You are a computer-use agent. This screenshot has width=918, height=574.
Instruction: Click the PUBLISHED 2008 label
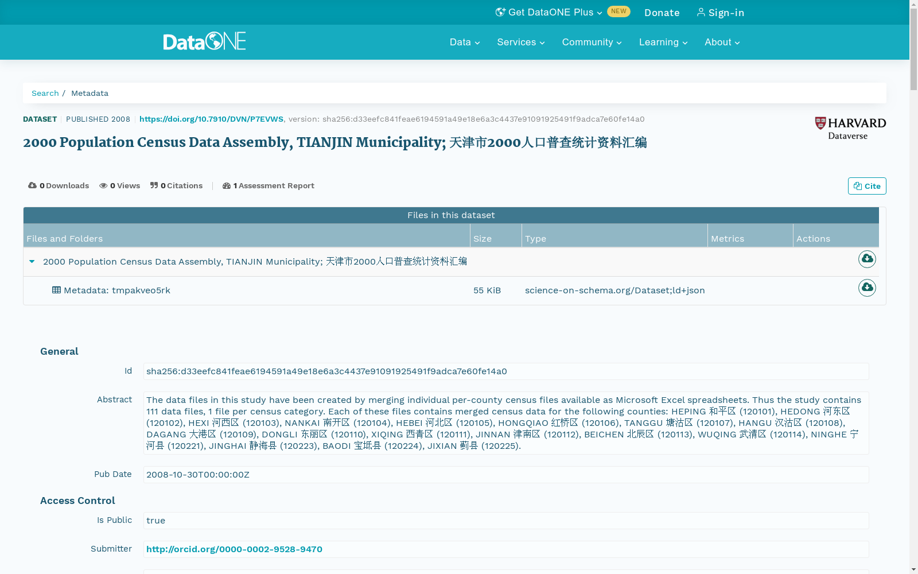98,119
